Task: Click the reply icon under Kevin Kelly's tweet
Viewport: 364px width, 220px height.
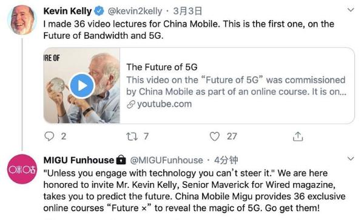Action: 49,136
